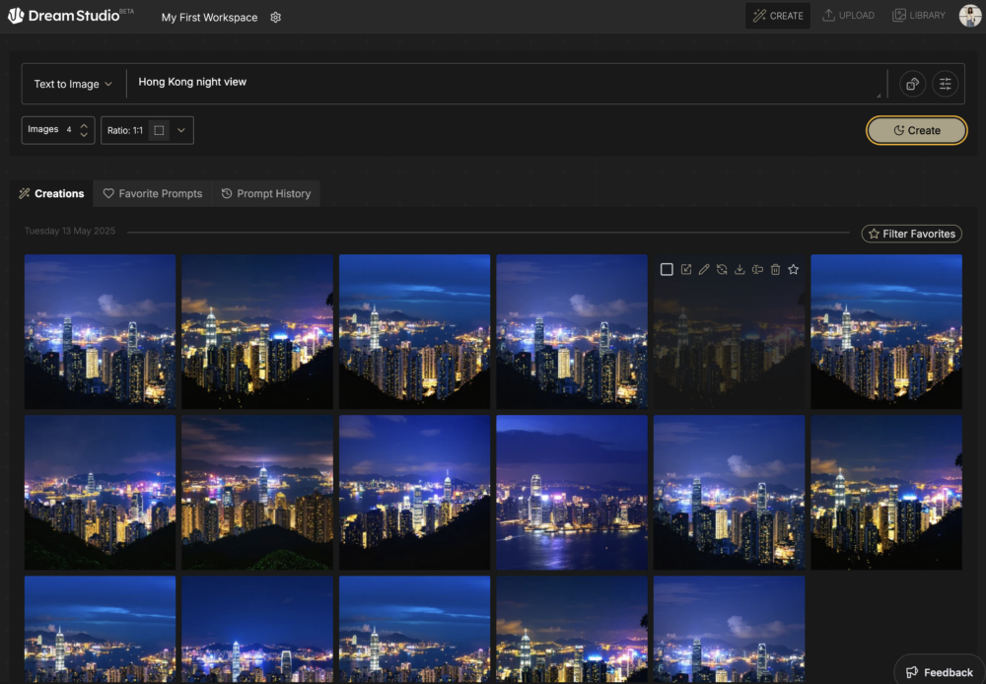Open the Feedback dialog
The width and height of the screenshot is (986, 684).
tap(938, 671)
